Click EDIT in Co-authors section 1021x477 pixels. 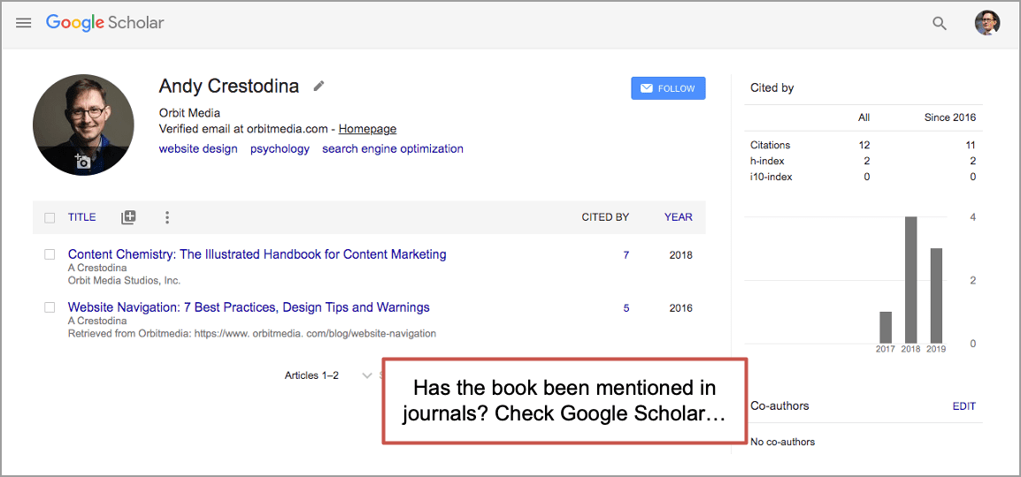[964, 406]
